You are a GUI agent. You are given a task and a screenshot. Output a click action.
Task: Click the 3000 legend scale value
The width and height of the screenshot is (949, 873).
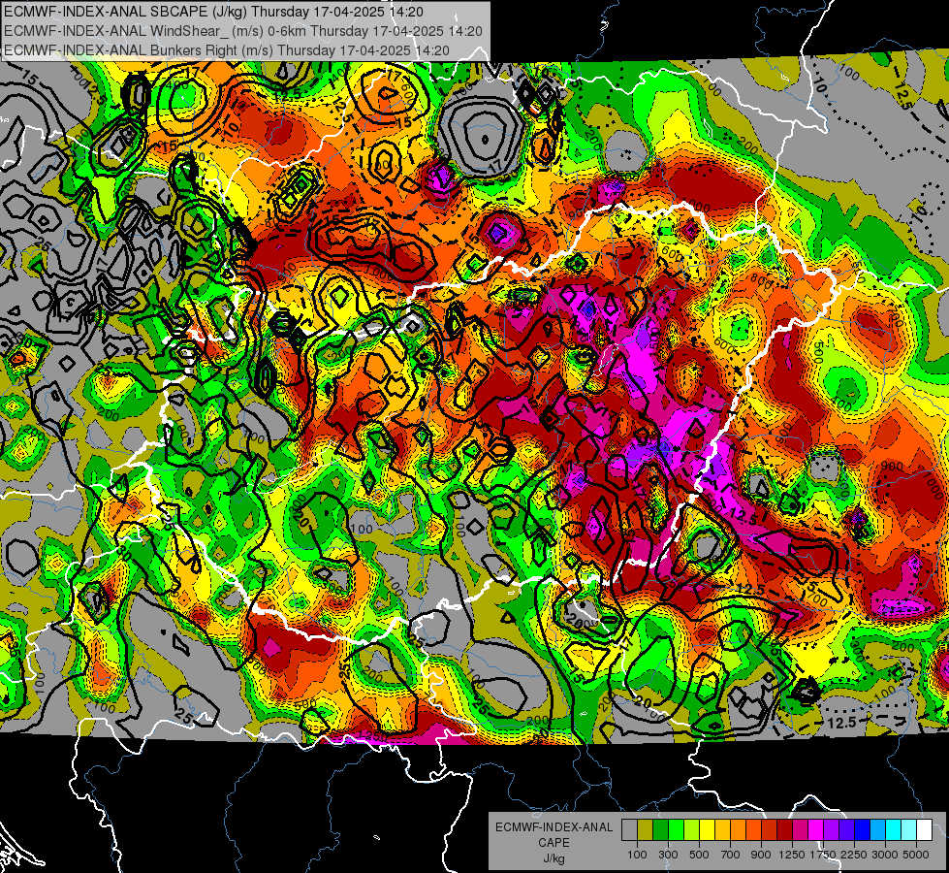pos(885,855)
